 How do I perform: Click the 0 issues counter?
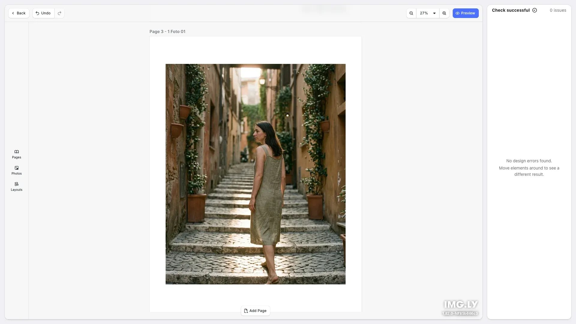(558, 10)
